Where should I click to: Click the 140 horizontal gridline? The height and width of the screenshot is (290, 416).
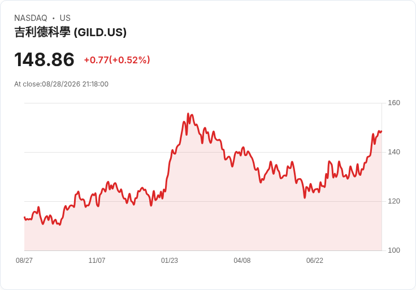[203, 152]
